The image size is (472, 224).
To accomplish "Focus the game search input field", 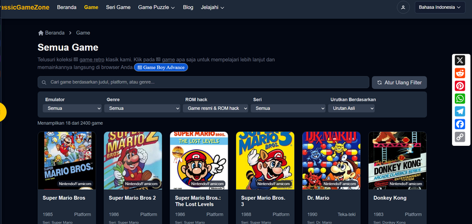I will (x=203, y=82).
